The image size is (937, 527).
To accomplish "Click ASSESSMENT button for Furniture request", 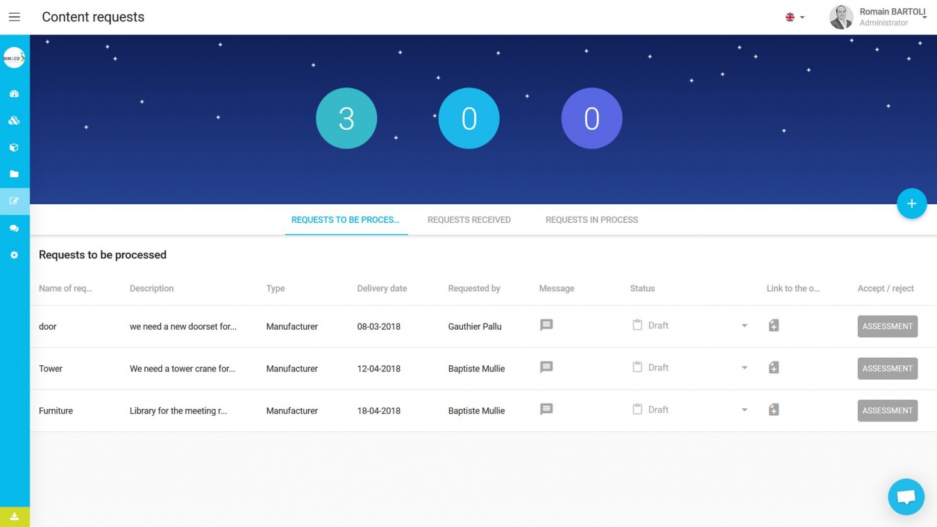I will pyautogui.click(x=887, y=411).
